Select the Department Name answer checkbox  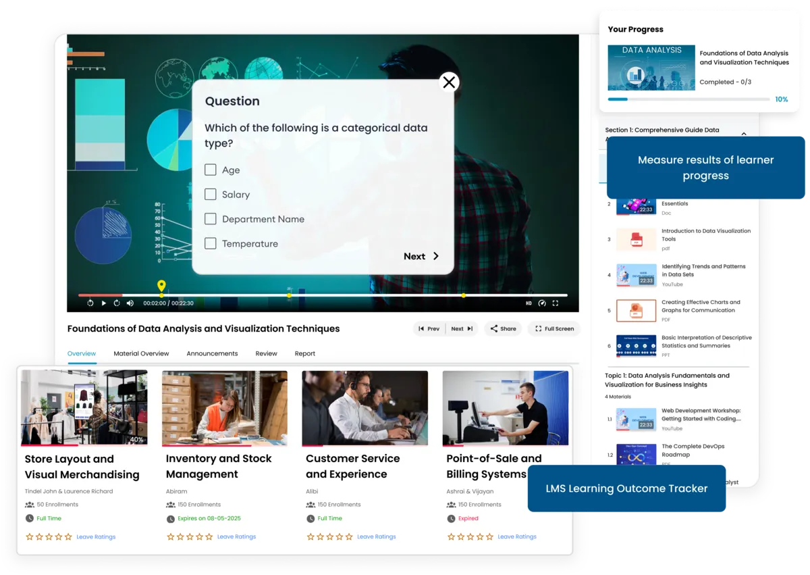click(x=210, y=219)
